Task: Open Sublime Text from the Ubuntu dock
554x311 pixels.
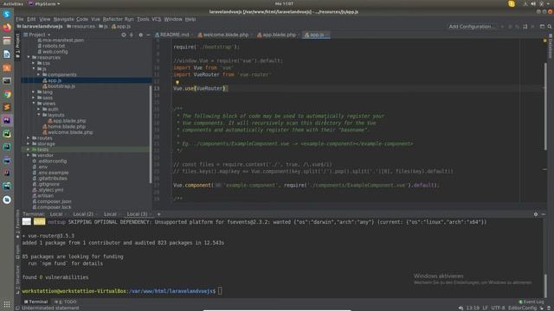Action: click(x=7, y=107)
